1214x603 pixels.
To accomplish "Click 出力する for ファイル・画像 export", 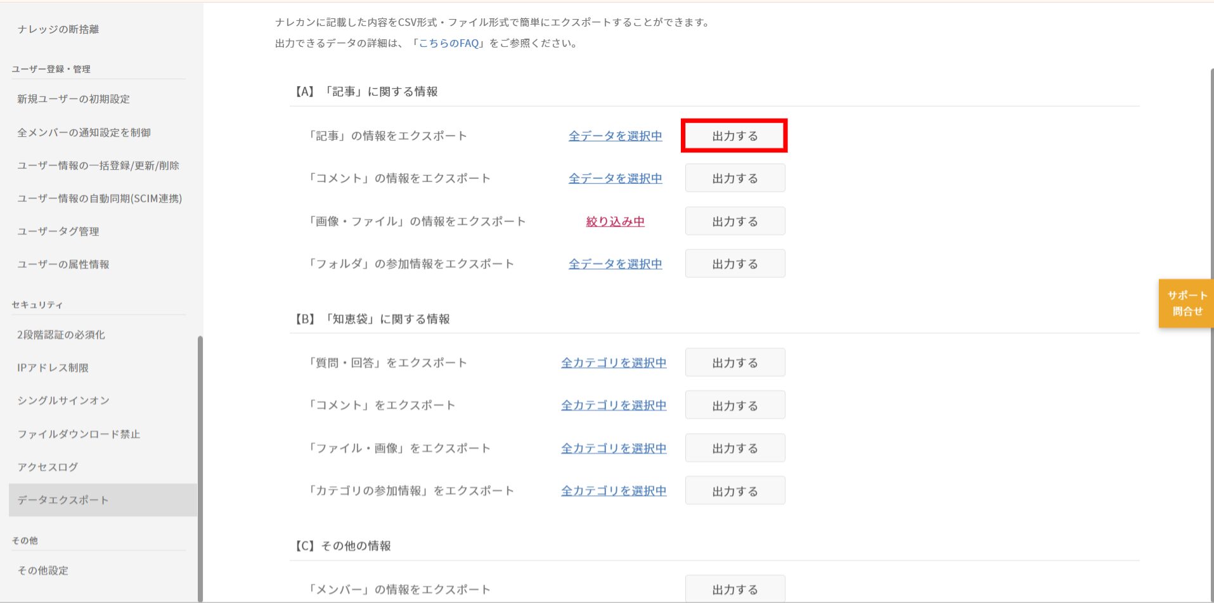I will pyautogui.click(x=735, y=448).
